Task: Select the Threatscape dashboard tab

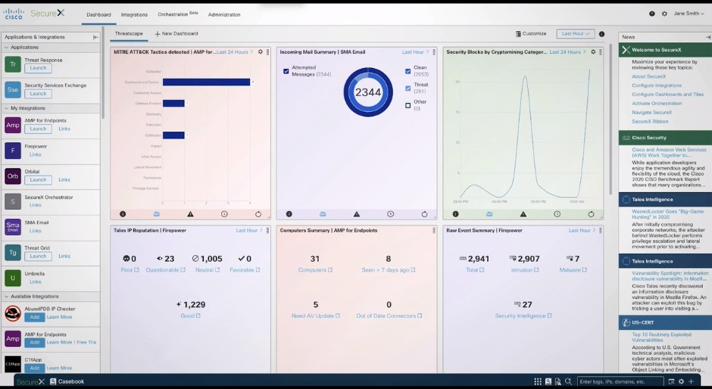Action: pyautogui.click(x=129, y=33)
